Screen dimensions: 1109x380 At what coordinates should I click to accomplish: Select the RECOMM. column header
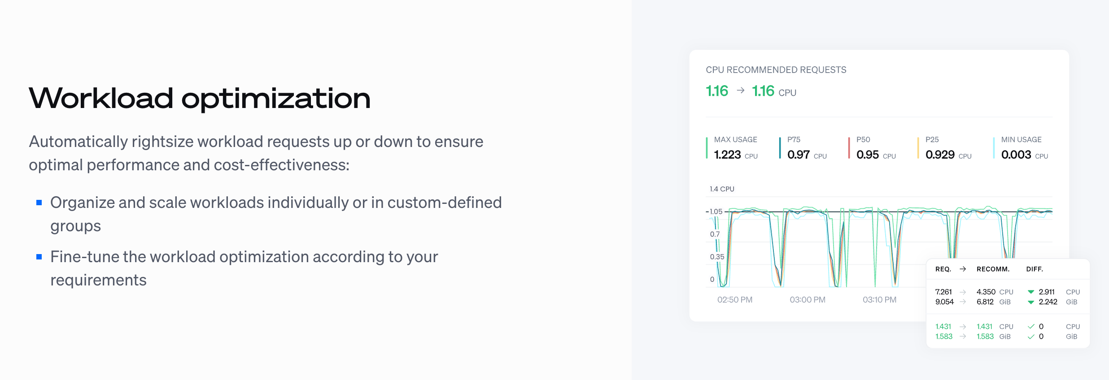[x=993, y=269]
